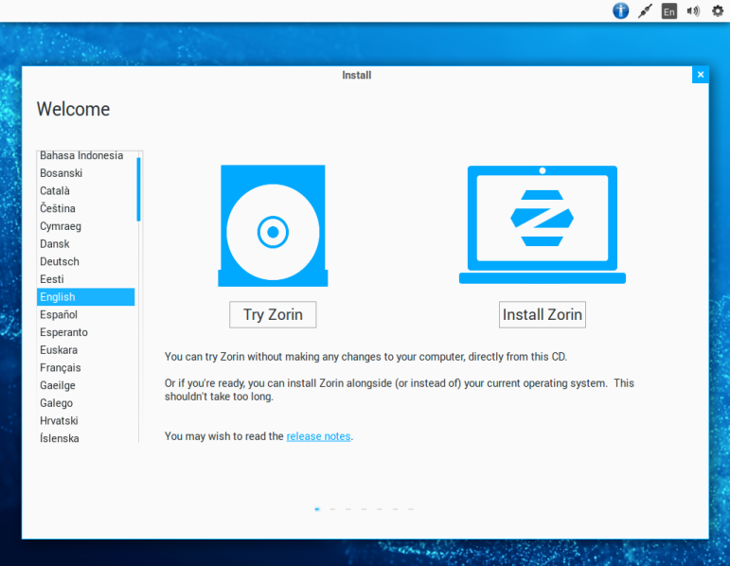Open the system gear menu
This screenshot has height=566, width=730.
pos(717,11)
